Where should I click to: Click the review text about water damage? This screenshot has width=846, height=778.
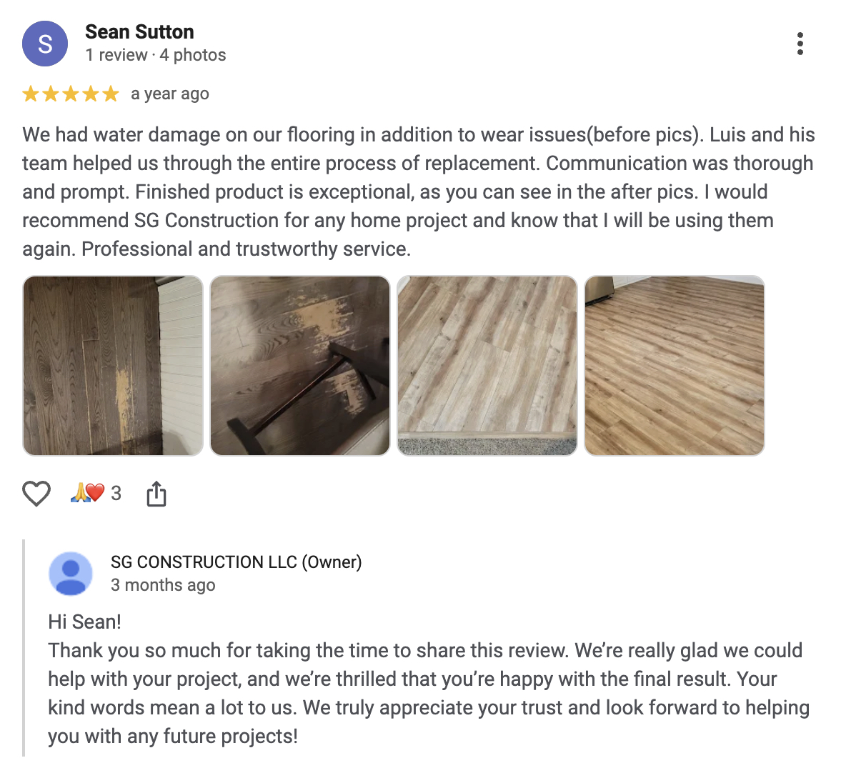click(x=418, y=191)
